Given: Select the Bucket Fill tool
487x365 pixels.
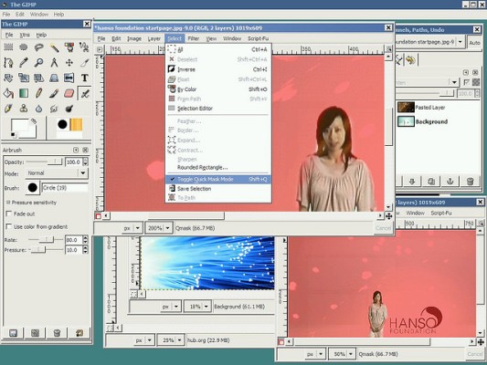Looking at the screenshot, I should (x=8, y=93).
